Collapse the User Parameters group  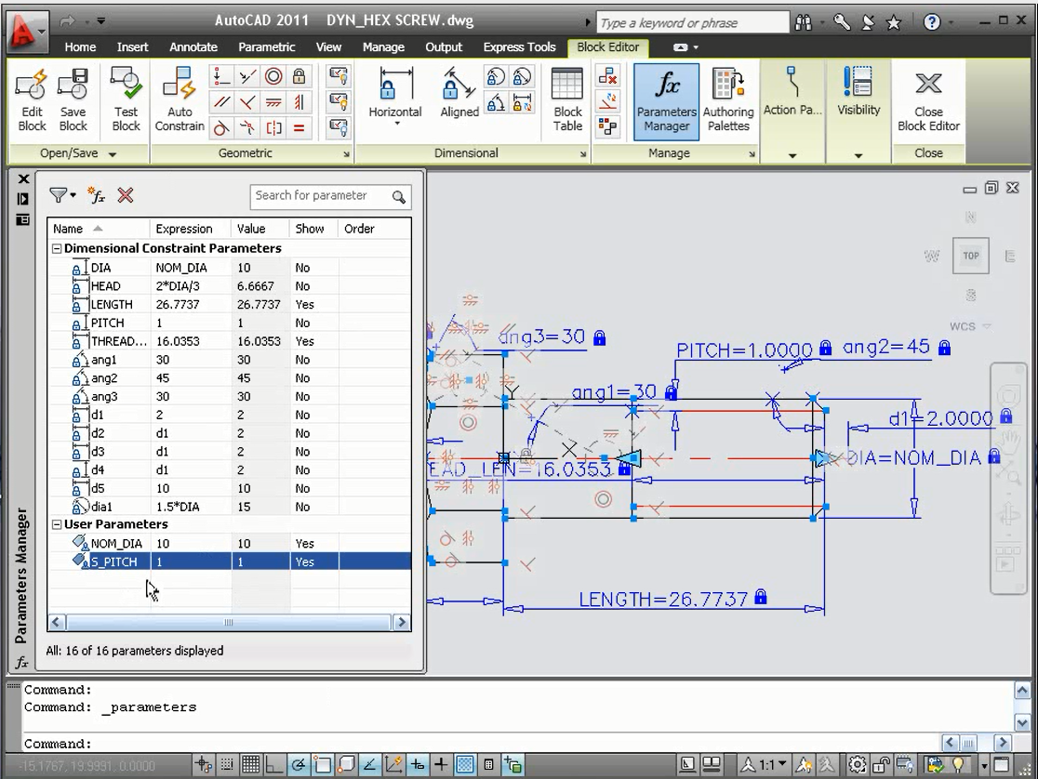[57, 524]
